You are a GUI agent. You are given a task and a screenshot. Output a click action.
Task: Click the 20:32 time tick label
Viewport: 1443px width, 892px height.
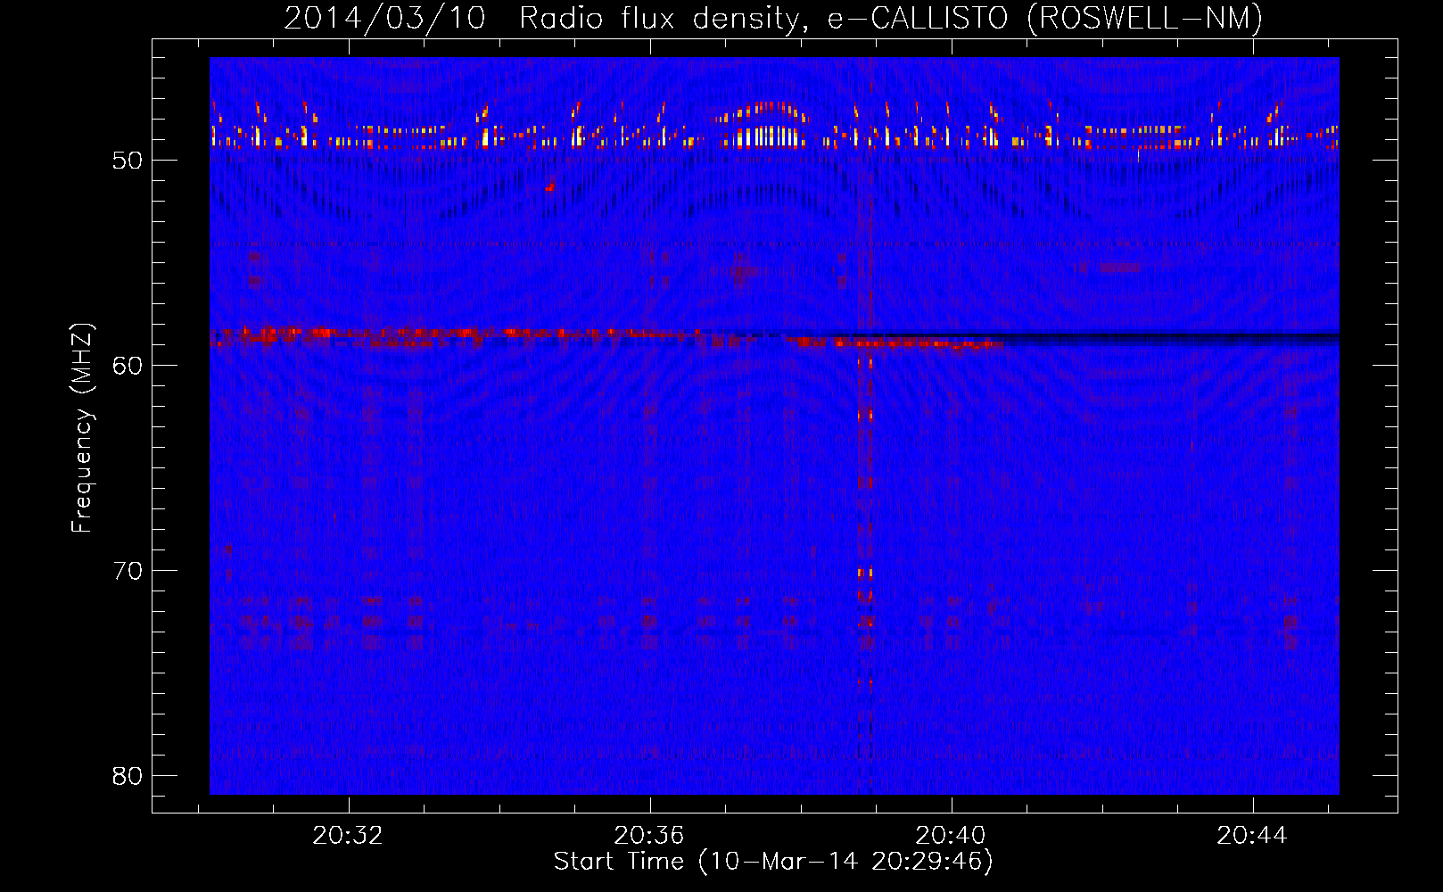347,835
